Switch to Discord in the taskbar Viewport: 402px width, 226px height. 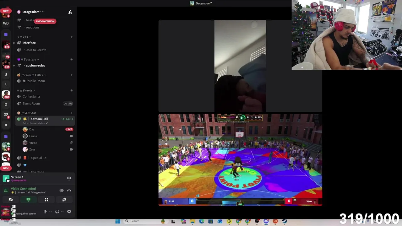pyautogui.click(x=266, y=221)
